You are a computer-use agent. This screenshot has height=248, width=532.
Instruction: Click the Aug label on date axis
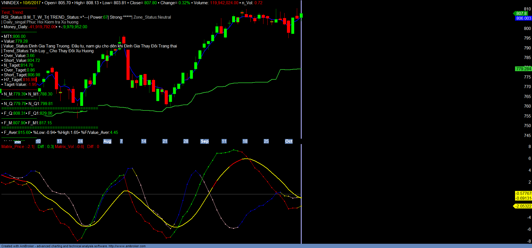107,141
